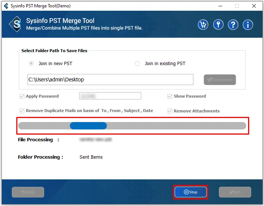Screen dimensions: 264x206
Task: Close the PST Merge Tool window
Action: (254, 6)
